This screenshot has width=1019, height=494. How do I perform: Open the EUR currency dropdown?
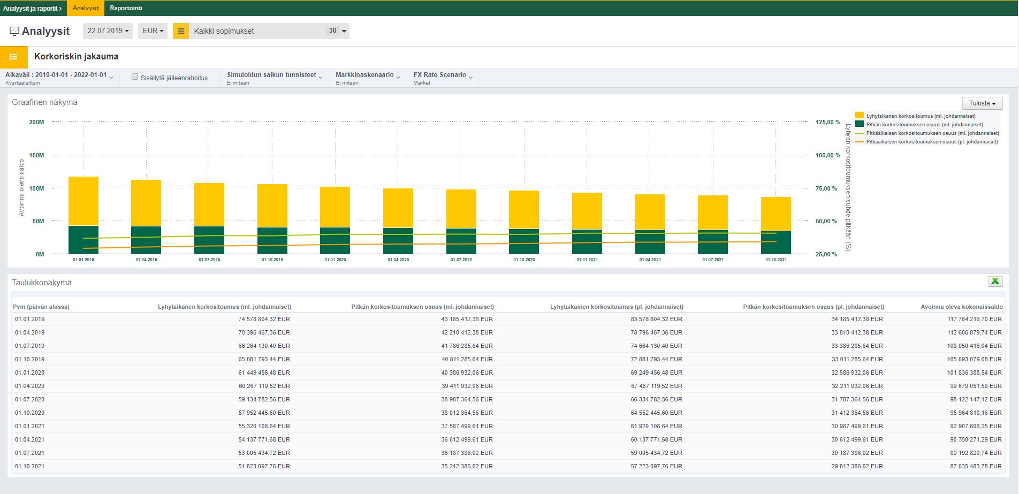pos(153,31)
